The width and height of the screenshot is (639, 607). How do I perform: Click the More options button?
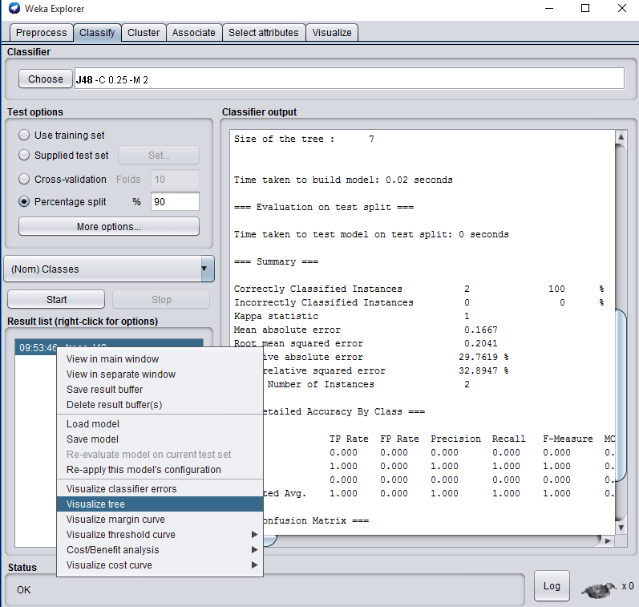pyautogui.click(x=109, y=226)
